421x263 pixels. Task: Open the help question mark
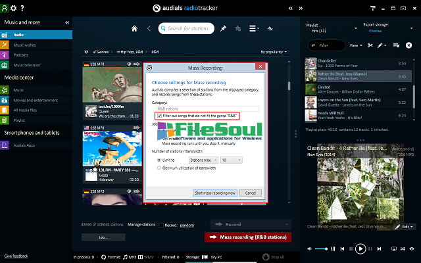(22, 8)
